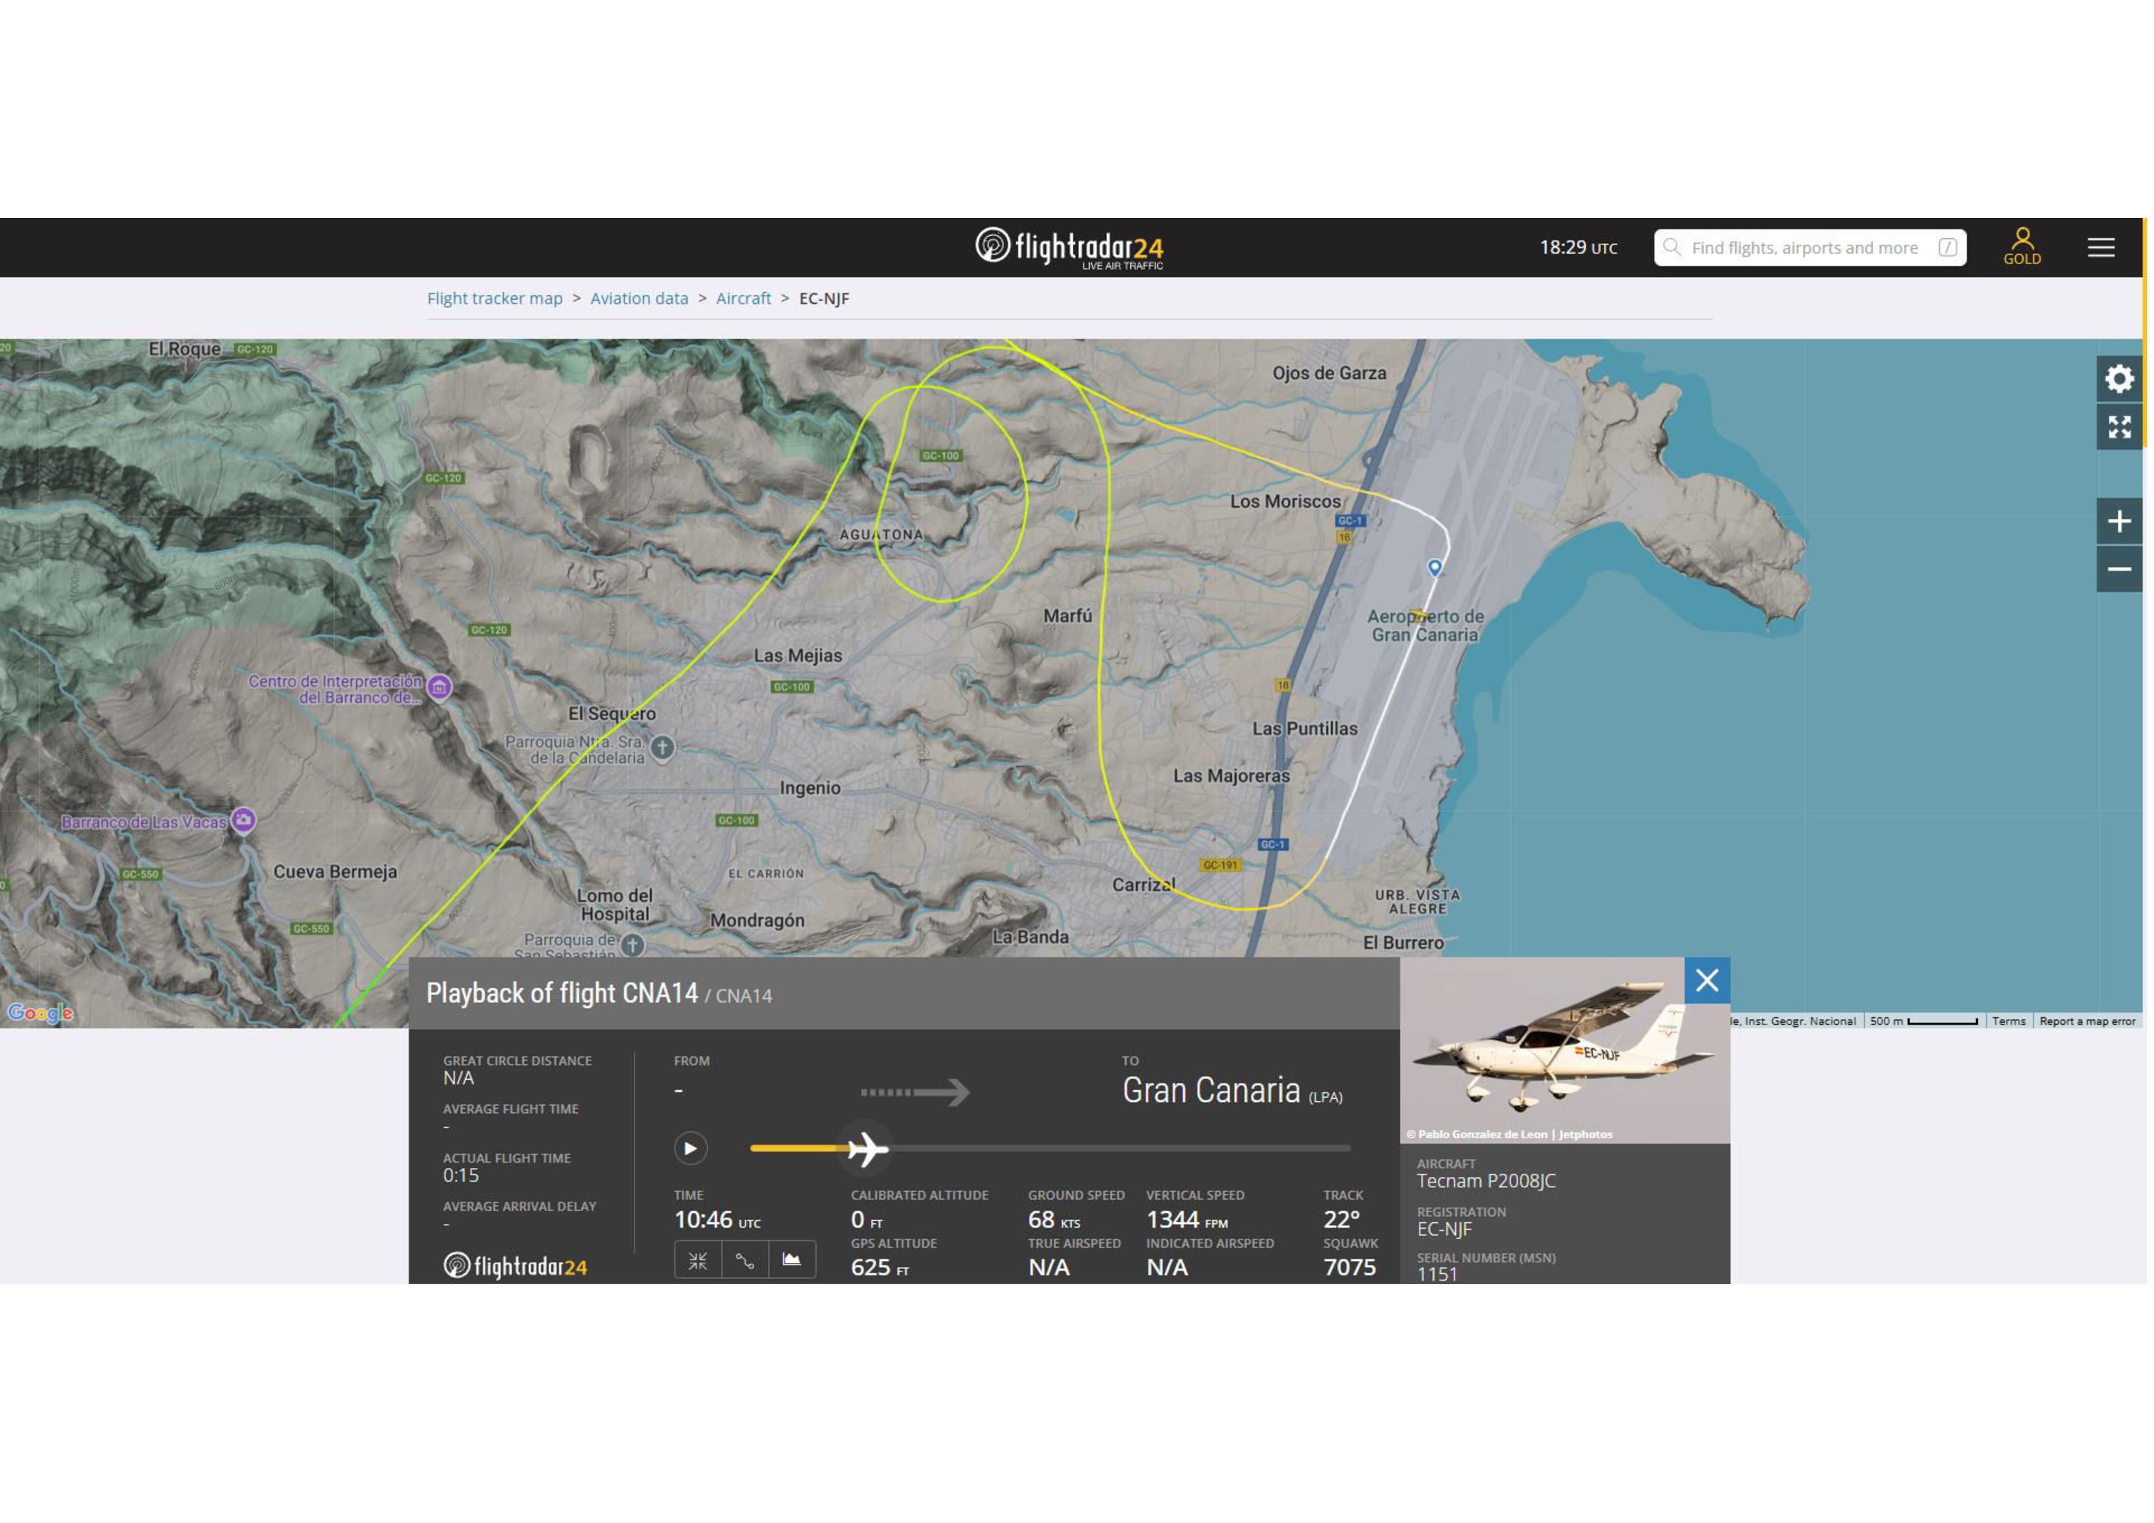Screen dimensions: 2154x1523
Task: Click the Flightradar24 logo in header
Action: coord(1068,247)
